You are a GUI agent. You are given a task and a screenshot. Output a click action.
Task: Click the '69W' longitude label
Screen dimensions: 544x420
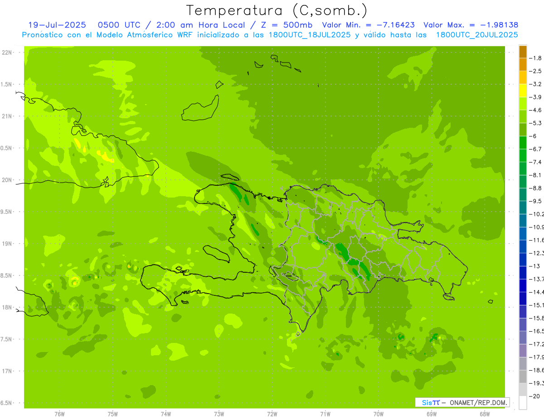[x=432, y=414]
